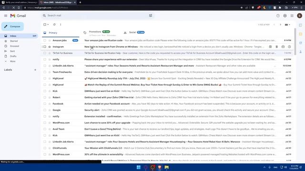Open the taskbar clock and date

coord(294,167)
